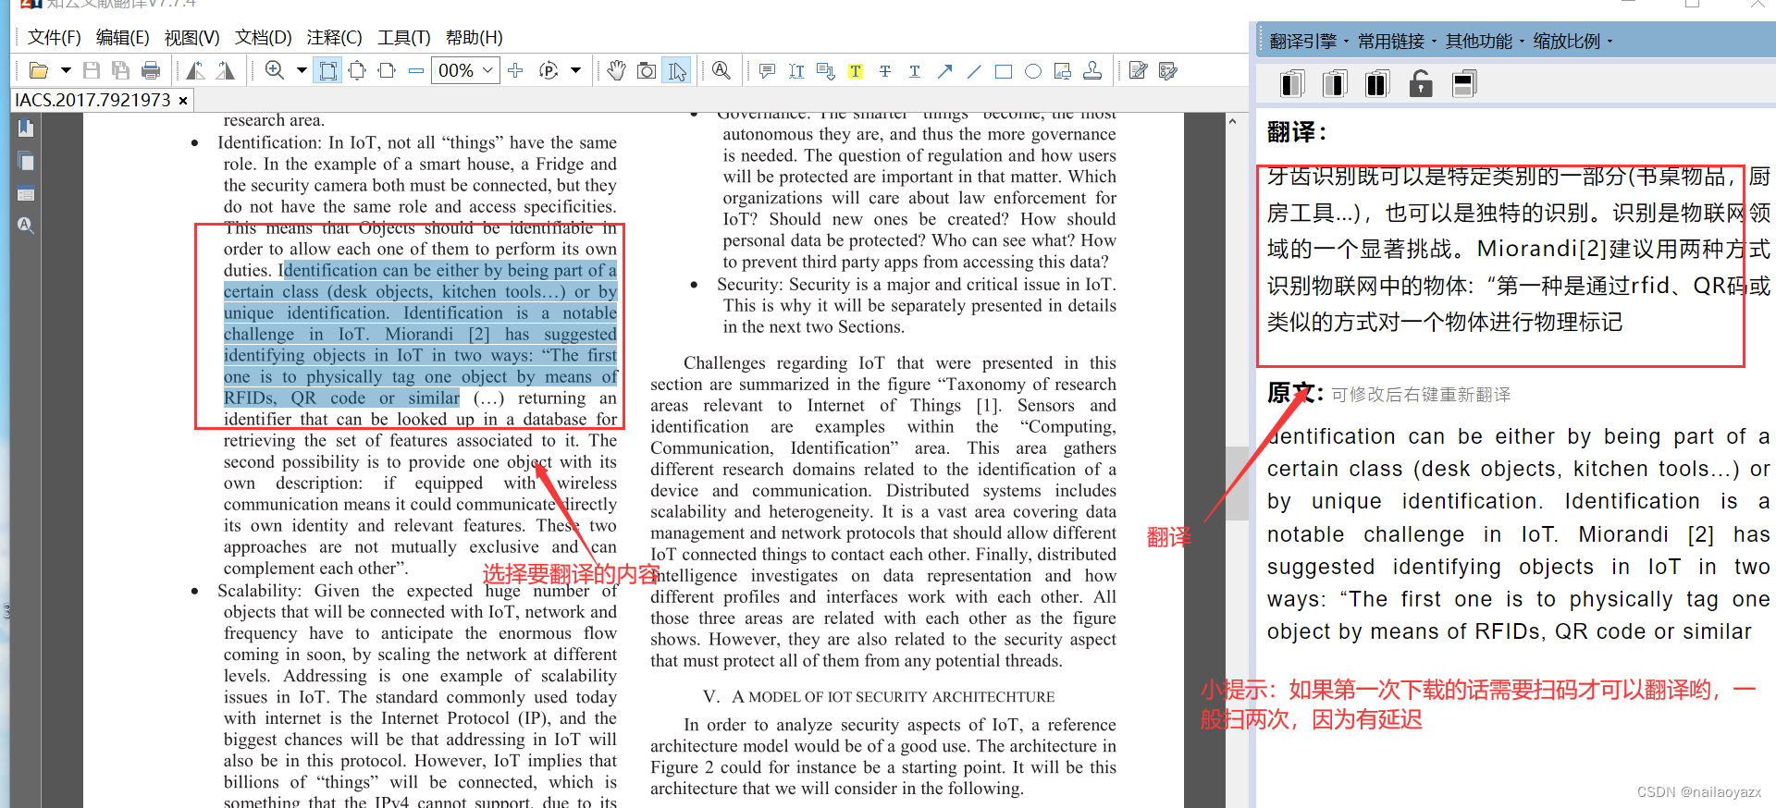Toggle layout with left pane highlighted
The height and width of the screenshot is (808, 1776).
pos(1292,84)
